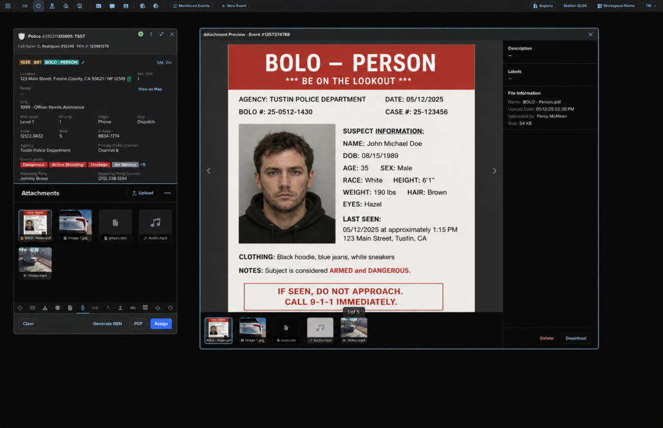
Task: Open the person tab icon in bottom tab bar
Action: pos(120,308)
